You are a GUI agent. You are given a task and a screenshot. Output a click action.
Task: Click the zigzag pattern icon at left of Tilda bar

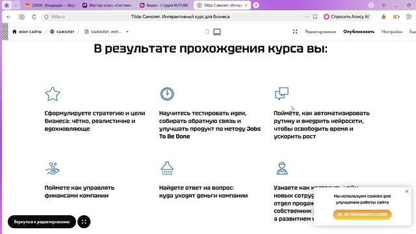[5, 32]
